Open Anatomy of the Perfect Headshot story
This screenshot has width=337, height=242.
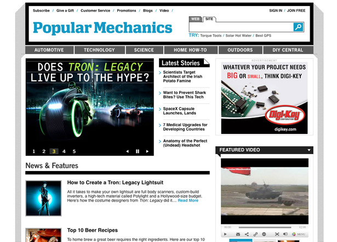tap(185, 143)
